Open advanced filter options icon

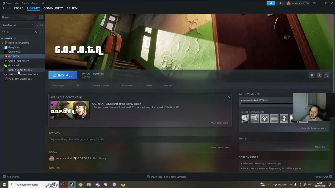pyautogui.click(x=41, y=32)
